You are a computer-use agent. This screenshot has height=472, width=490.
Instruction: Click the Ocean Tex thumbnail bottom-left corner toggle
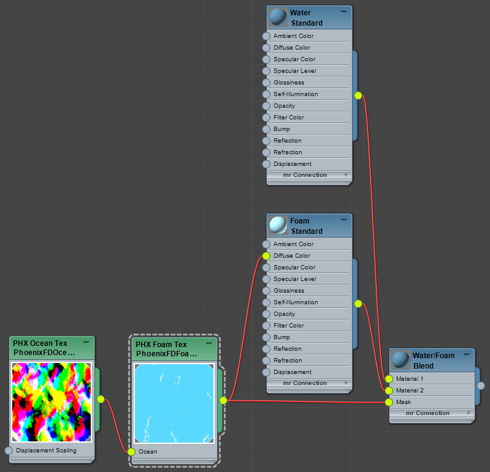click(15, 439)
